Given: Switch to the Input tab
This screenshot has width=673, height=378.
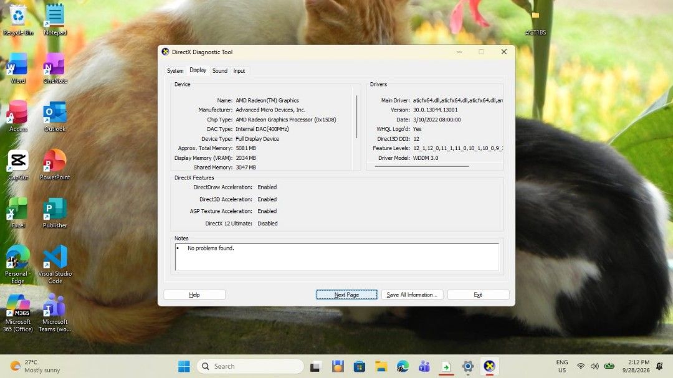Looking at the screenshot, I should [239, 71].
